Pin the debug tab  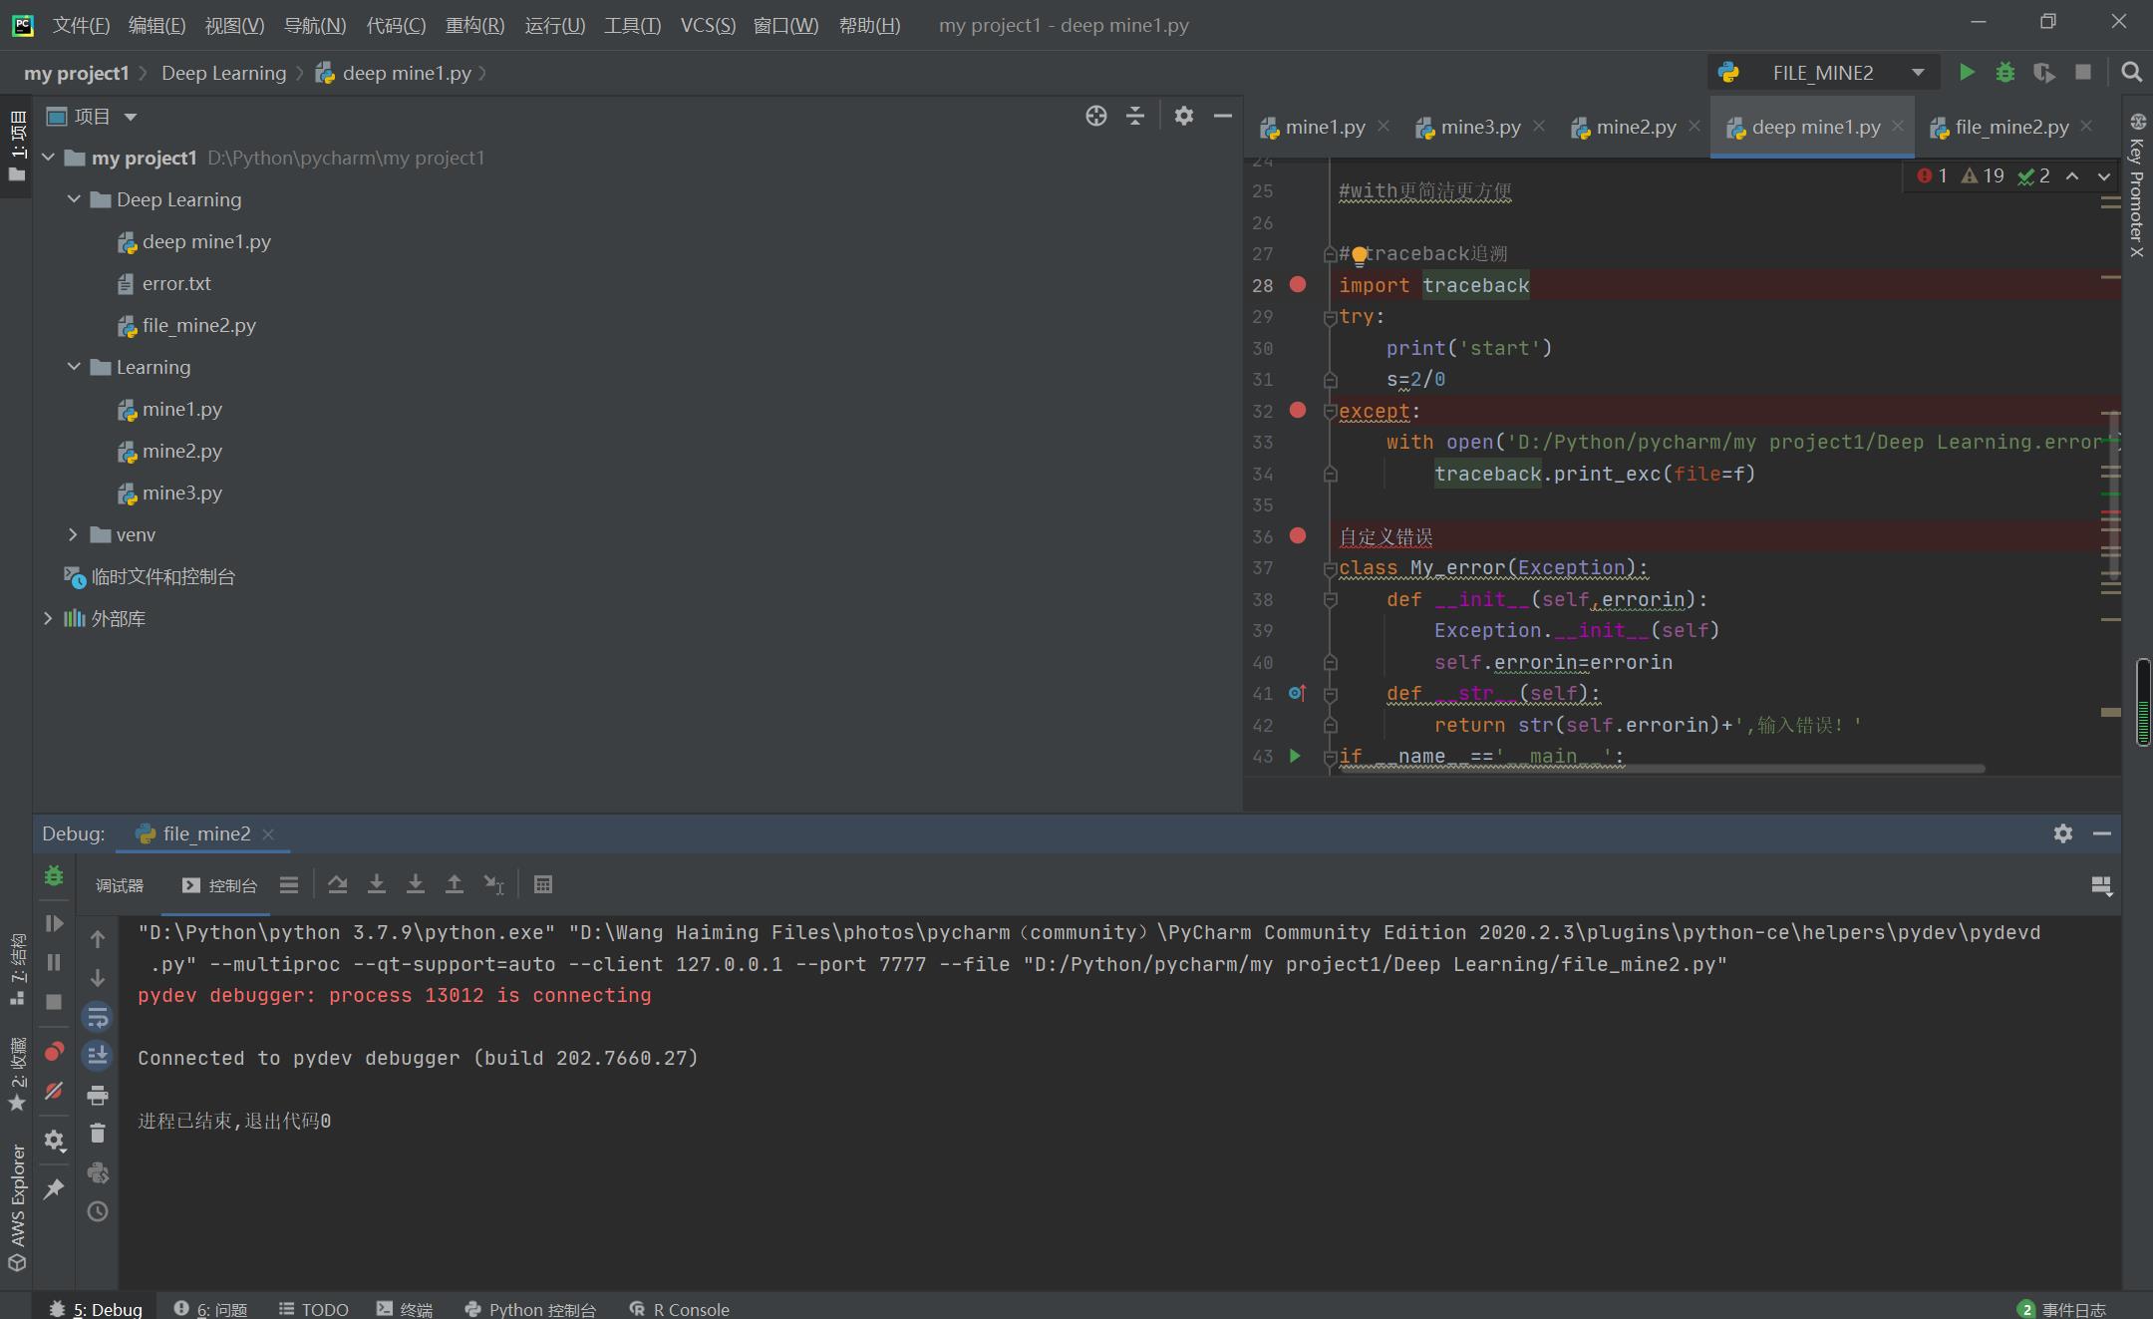(54, 1188)
